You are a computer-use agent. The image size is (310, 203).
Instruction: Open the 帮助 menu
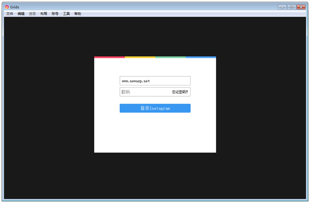(x=78, y=14)
